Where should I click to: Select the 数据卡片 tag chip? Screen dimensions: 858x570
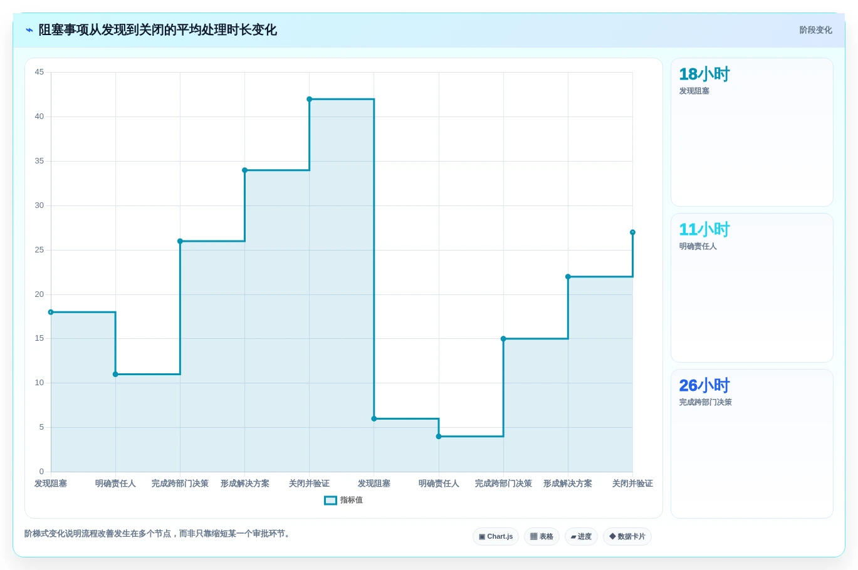pos(627,537)
